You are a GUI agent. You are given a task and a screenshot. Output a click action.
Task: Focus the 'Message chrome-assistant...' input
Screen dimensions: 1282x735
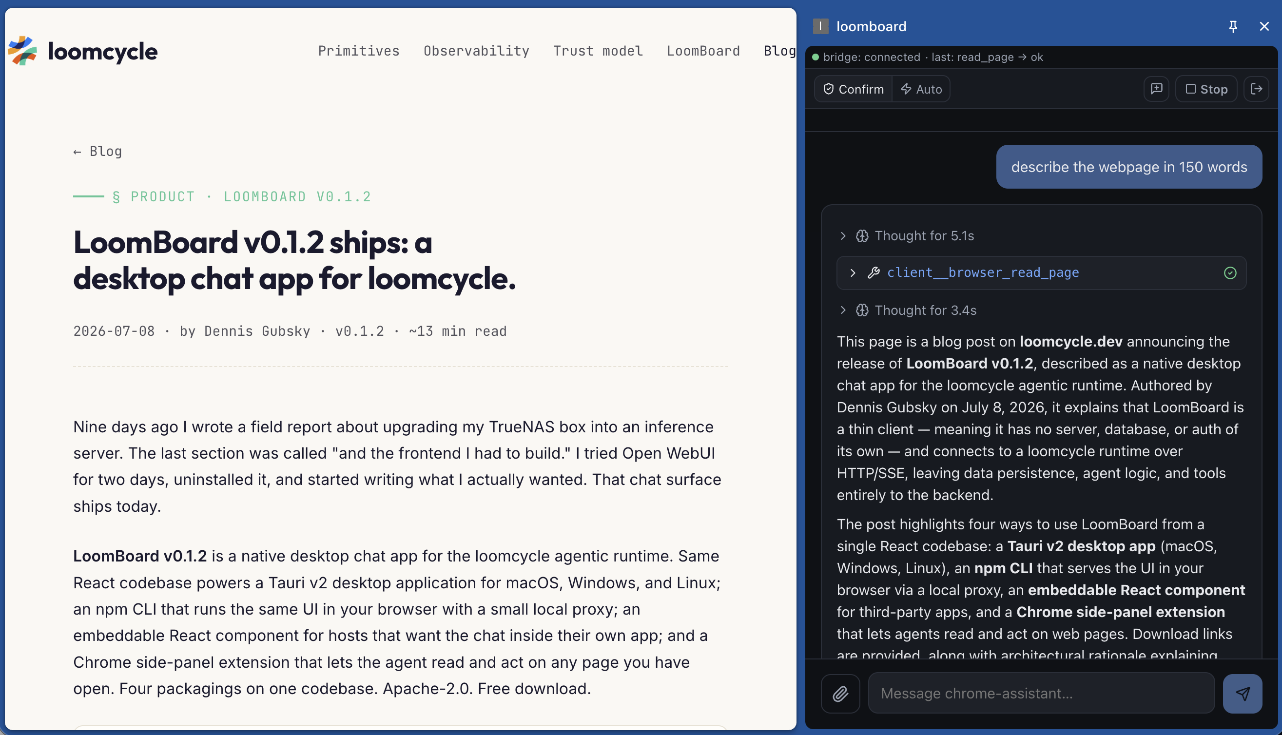(x=1041, y=694)
